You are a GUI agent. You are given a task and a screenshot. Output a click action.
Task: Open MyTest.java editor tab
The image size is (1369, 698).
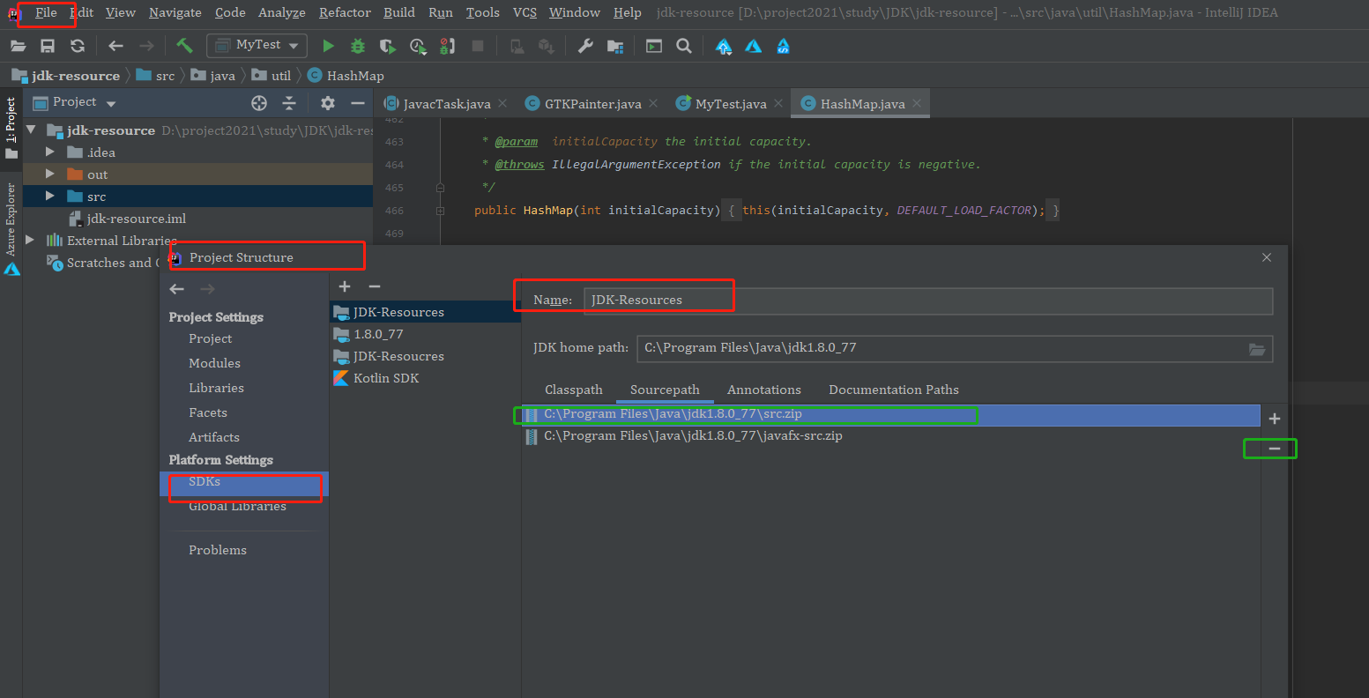(730, 104)
